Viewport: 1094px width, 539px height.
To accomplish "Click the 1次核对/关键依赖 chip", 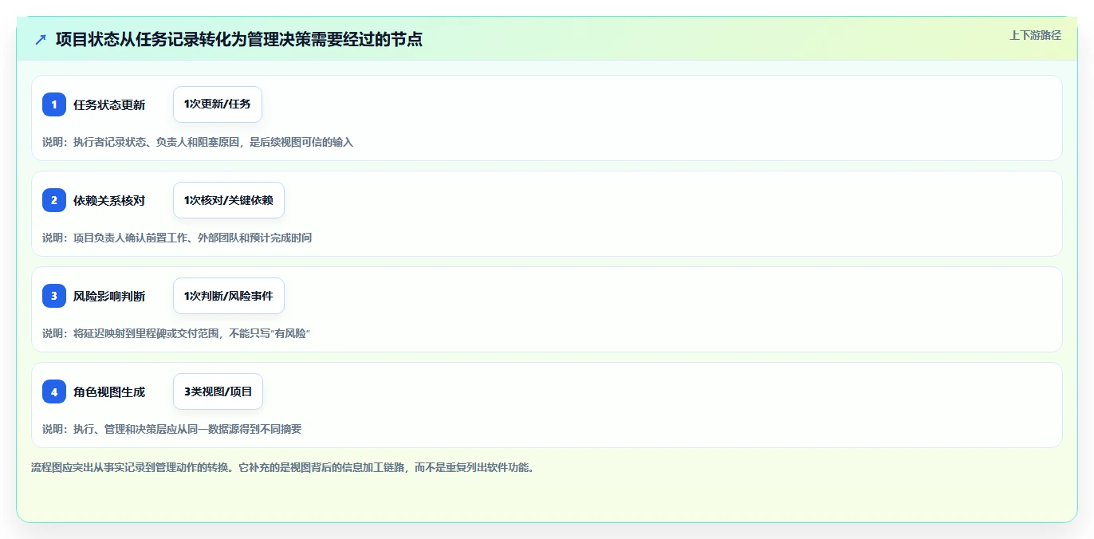I will click(229, 200).
